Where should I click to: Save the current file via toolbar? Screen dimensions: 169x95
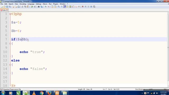coord(7,7)
